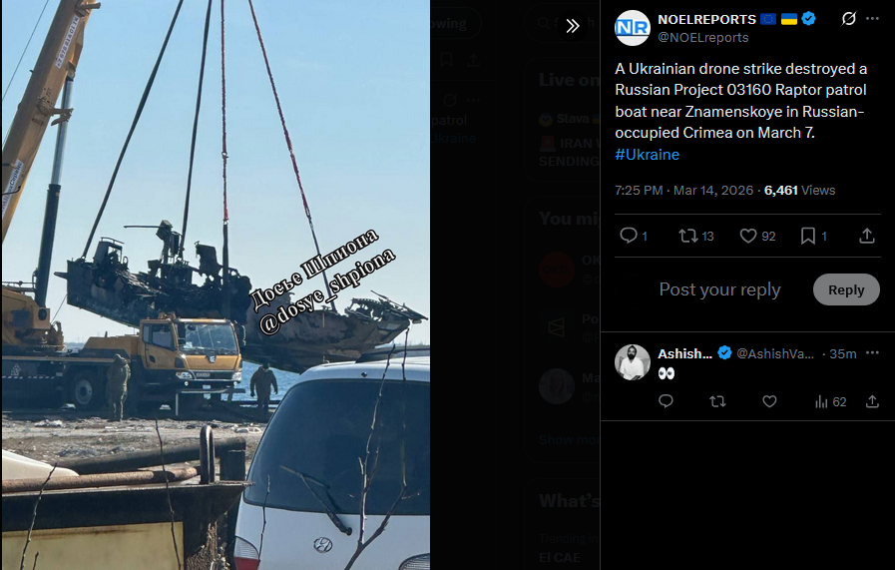The width and height of the screenshot is (895, 570).
Task: Open the more options menu on Ashish's reply
Action: (x=872, y=353)
